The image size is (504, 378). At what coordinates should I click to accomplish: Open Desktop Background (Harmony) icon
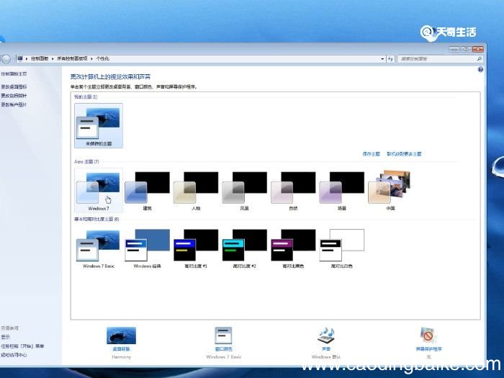coord(121,336)
